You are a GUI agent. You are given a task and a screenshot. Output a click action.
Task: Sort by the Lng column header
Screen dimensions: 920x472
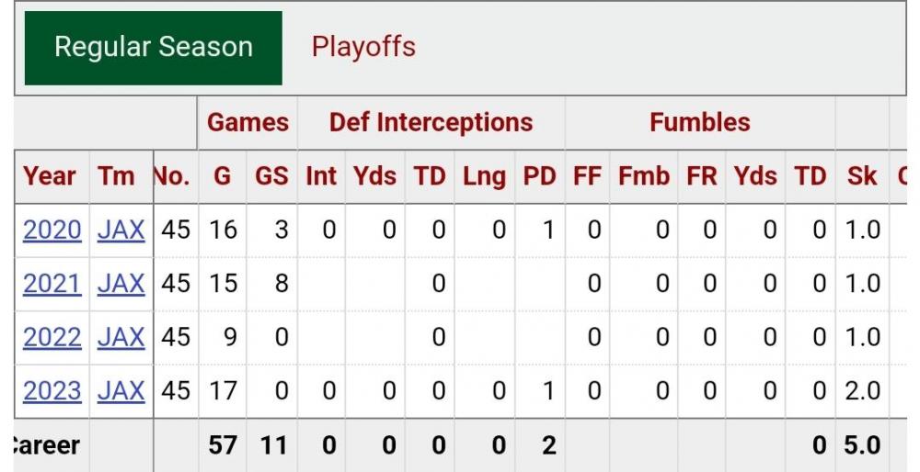[x=484, y=175]
